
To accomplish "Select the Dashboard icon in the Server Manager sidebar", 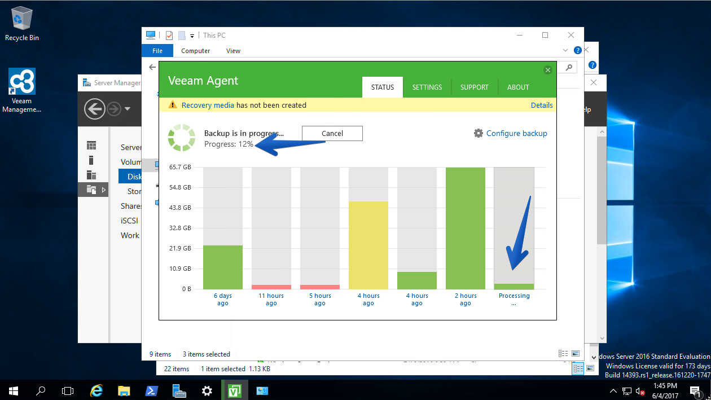I will click(x=91, y=146).
